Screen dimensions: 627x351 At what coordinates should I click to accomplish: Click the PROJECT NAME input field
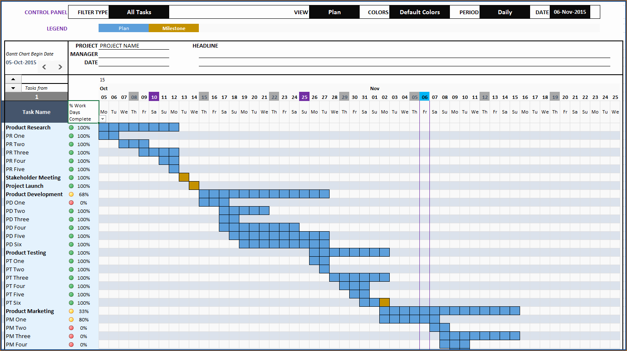[x=134, y=45]
